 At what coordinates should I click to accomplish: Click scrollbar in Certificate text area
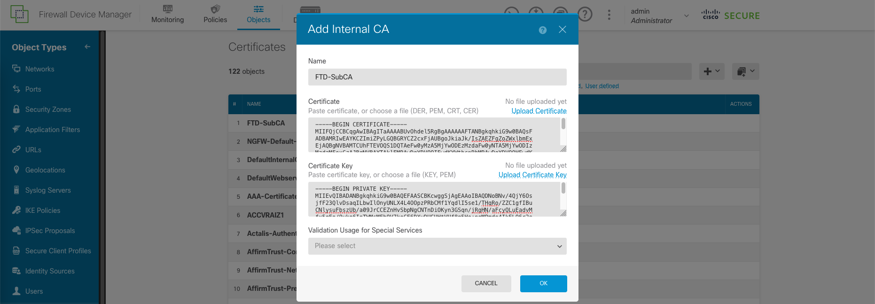tap(563, 124)
